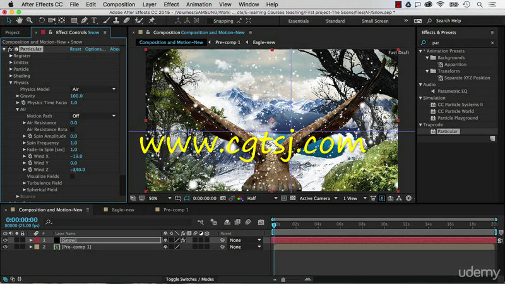The width and height of the screenshot is (505, 284).
Task: Click the show channel RGB icon
Action: click(x=240, y=198)
